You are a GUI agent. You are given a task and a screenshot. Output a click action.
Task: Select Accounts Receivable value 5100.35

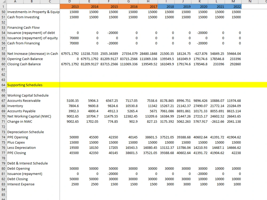pos(73,101)
